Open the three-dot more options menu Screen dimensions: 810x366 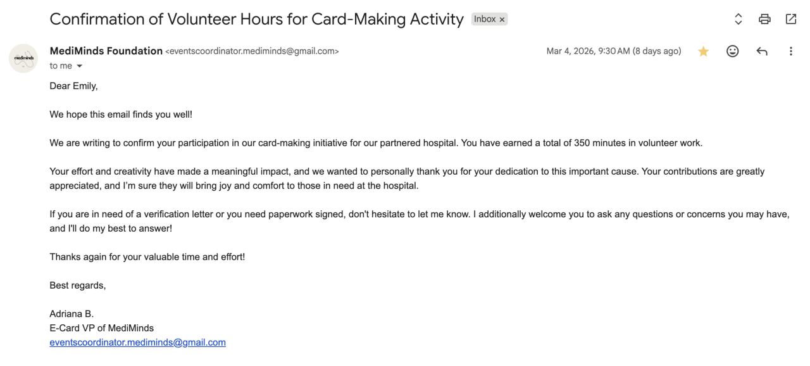point(790,51)
